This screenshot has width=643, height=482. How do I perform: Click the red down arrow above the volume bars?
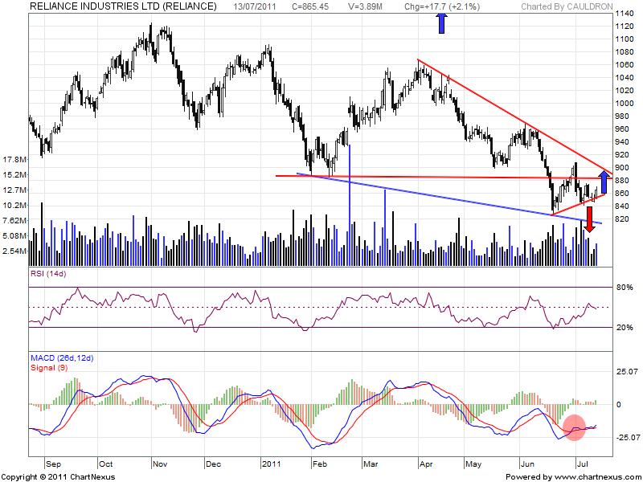click(589, 223)
